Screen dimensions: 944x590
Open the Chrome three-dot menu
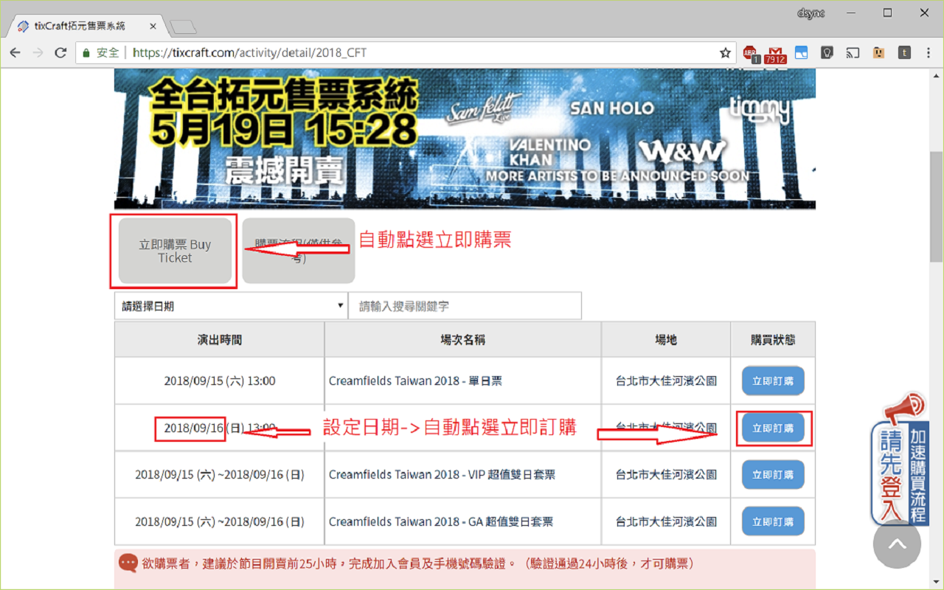(x=929, y=53)
